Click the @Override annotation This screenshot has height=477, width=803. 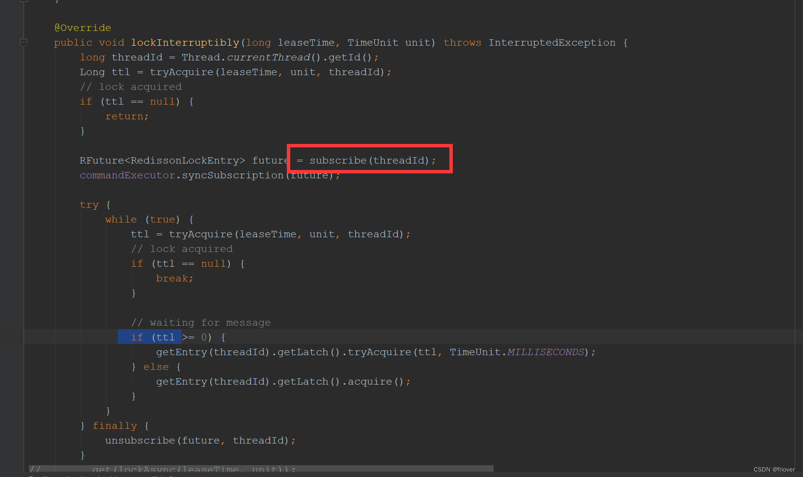coord(83,28)
